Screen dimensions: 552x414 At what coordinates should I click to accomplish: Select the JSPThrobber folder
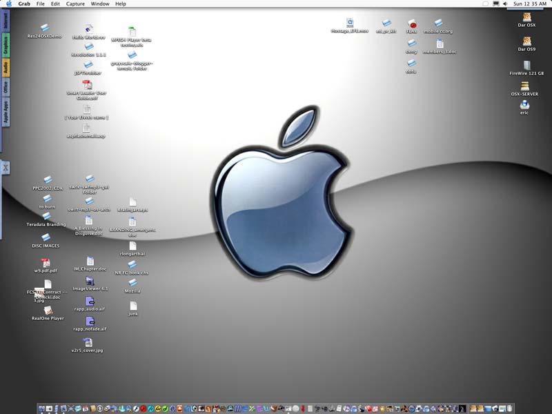coord(88,68)
